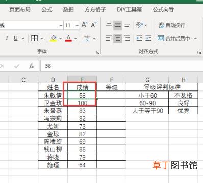Apply cell borders icon
This screenshot has width=203, height=183.
pos(34,38)
